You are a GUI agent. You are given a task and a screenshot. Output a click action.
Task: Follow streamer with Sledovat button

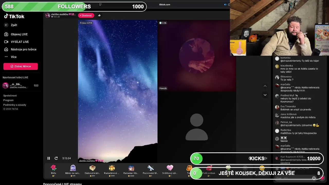point(86,15)
